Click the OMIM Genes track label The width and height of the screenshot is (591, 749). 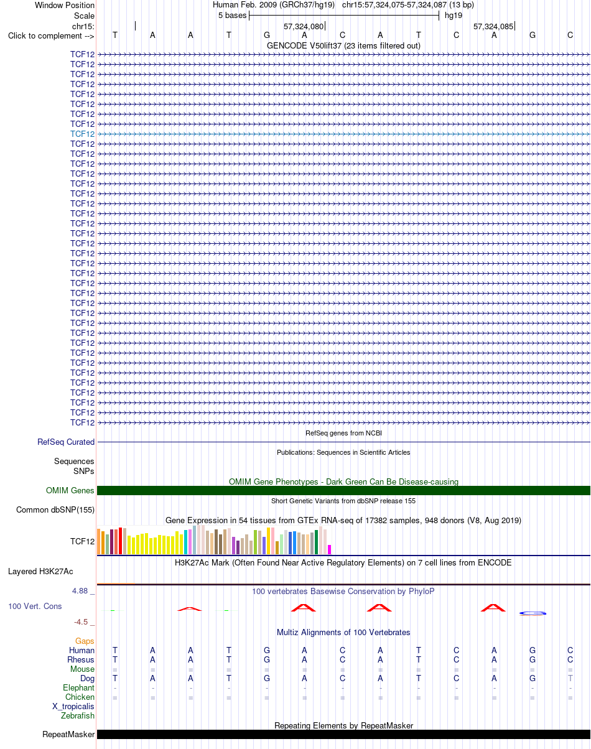[x=70, y=491]
